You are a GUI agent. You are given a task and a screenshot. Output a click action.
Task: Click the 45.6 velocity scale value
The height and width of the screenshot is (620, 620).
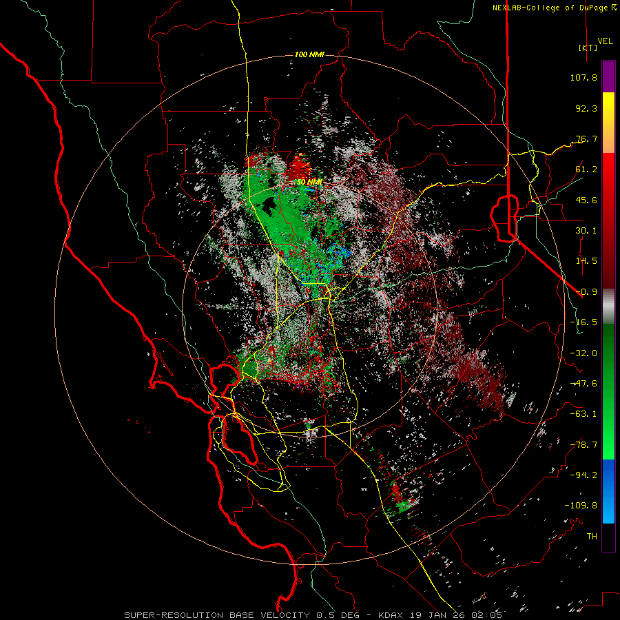pos(586,200)
